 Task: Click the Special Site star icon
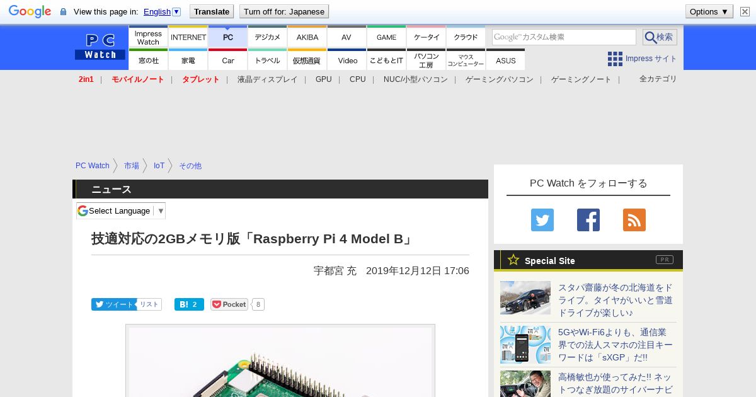coord(513,260)
